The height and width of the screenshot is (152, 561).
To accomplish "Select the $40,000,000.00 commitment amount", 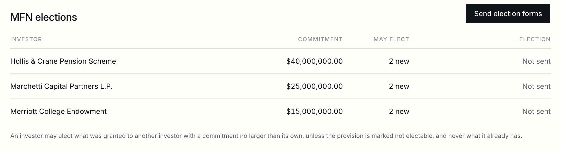I will (315, 61).
